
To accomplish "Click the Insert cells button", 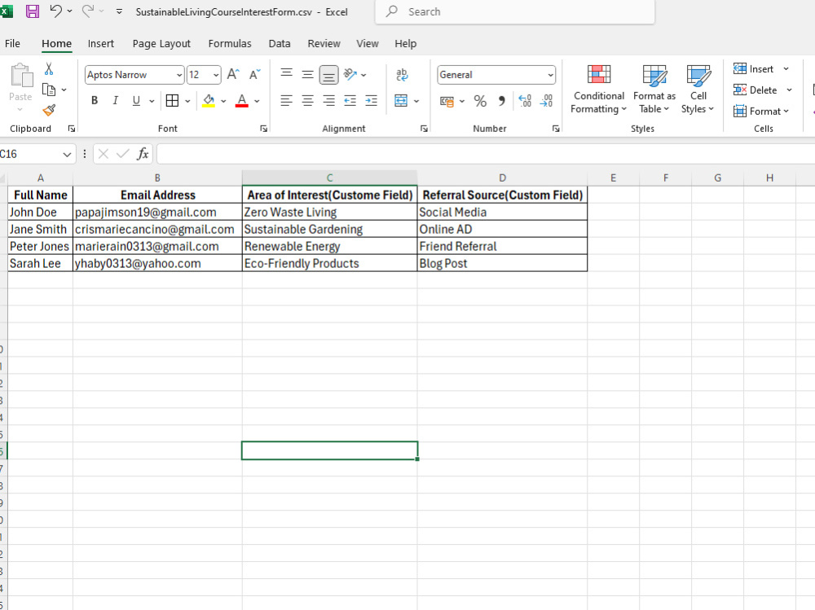I will 754,68.
